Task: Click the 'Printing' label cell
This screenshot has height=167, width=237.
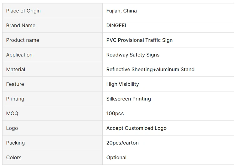Action: 15,99
